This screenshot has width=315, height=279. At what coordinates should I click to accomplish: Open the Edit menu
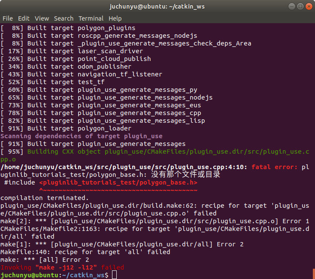(x=24, y=18)
